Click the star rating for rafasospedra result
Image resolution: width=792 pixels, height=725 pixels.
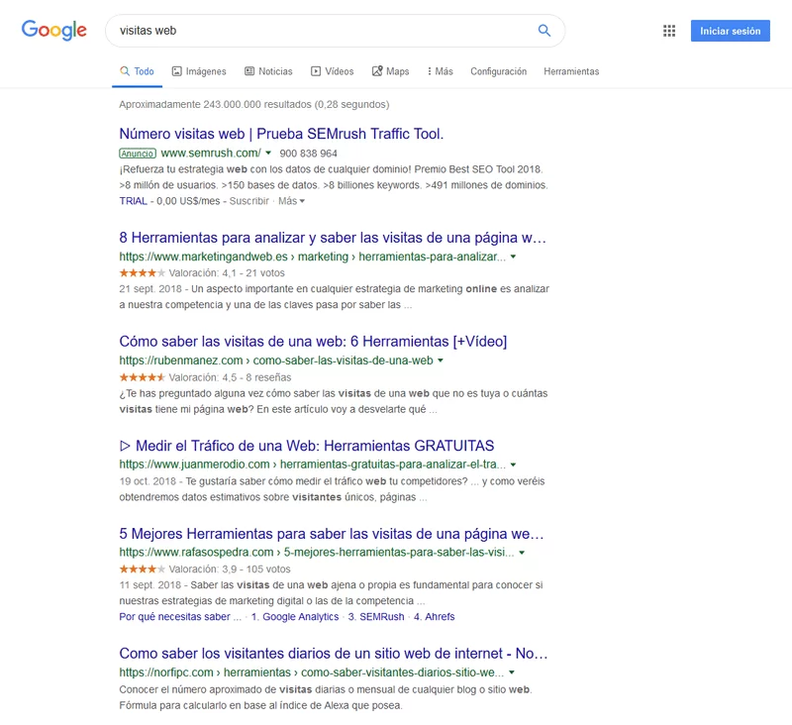point(142,569)
